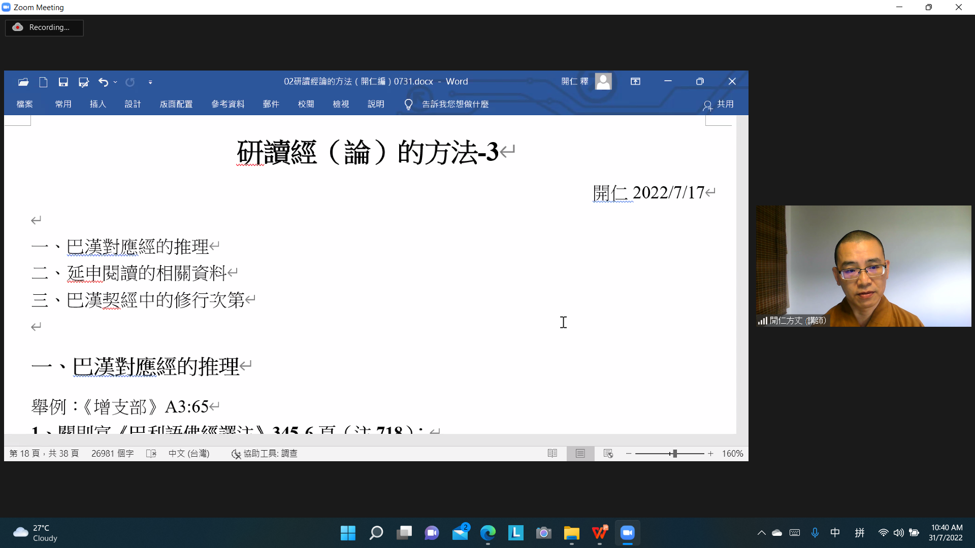
Task: Switch to Web Layout view
Action: [x=608, y=454]
